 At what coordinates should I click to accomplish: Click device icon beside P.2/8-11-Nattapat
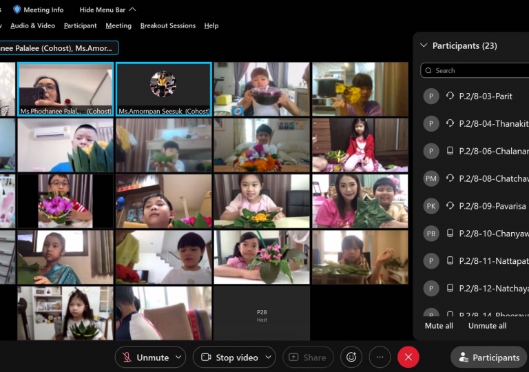click(450, 260)
